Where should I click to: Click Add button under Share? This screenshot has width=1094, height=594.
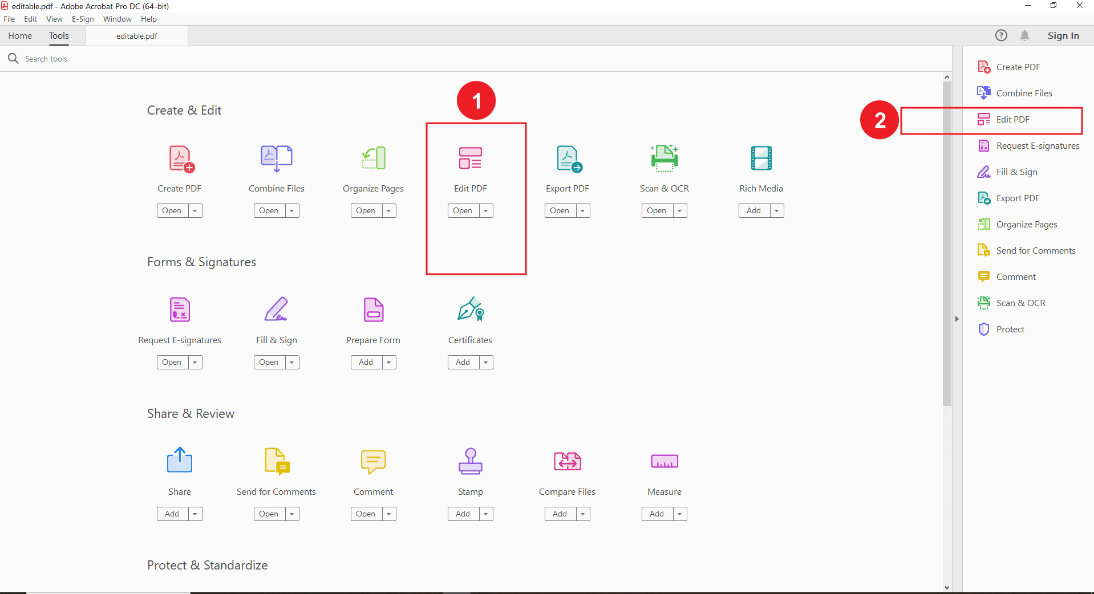pos(172,514)
